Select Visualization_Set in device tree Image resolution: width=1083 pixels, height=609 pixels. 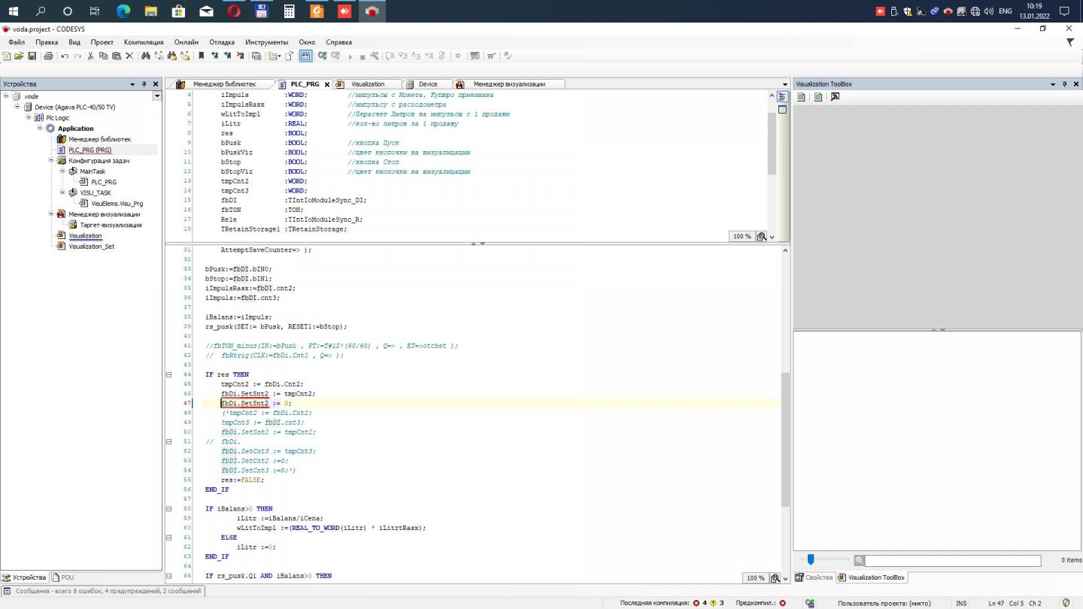coord(91,247)
